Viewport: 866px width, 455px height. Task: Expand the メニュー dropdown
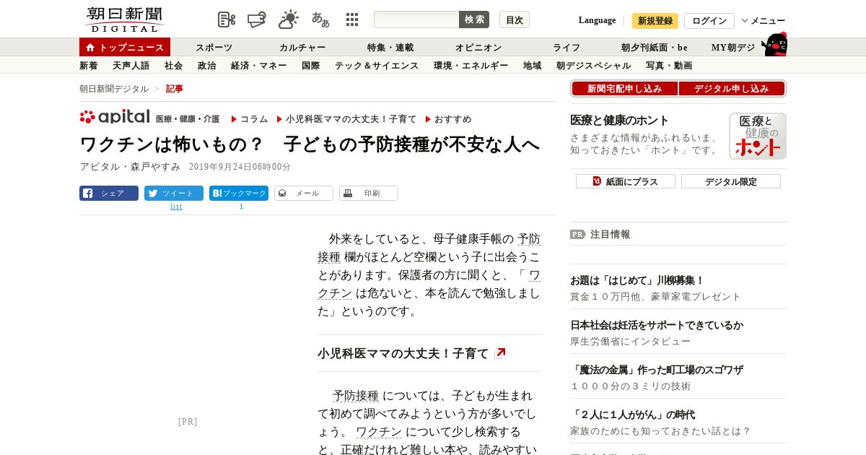click(x=764, y=21)
